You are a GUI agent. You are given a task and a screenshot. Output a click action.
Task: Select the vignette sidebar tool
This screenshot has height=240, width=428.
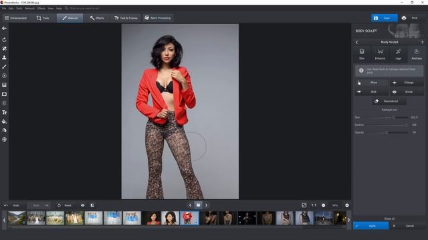(4, 94)
